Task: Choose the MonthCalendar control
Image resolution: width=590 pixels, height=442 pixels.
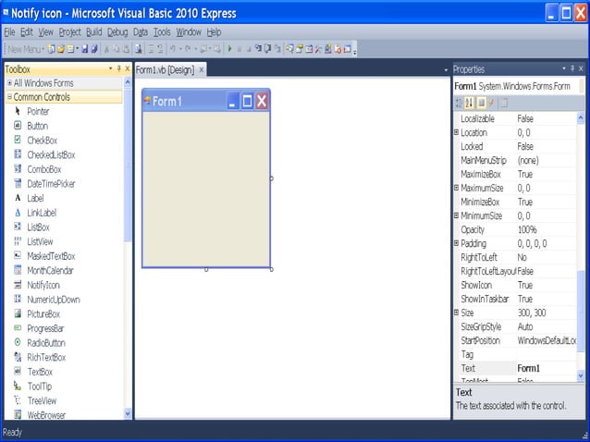Action: coord(50,270)
